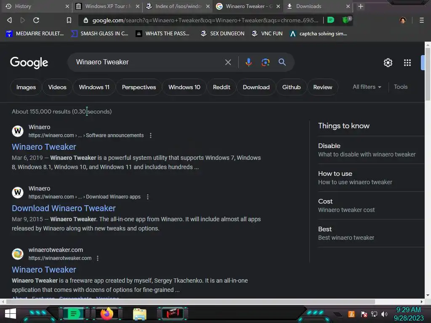Apply the Github filter chip
Screen dimensions: 431x323
291,87
